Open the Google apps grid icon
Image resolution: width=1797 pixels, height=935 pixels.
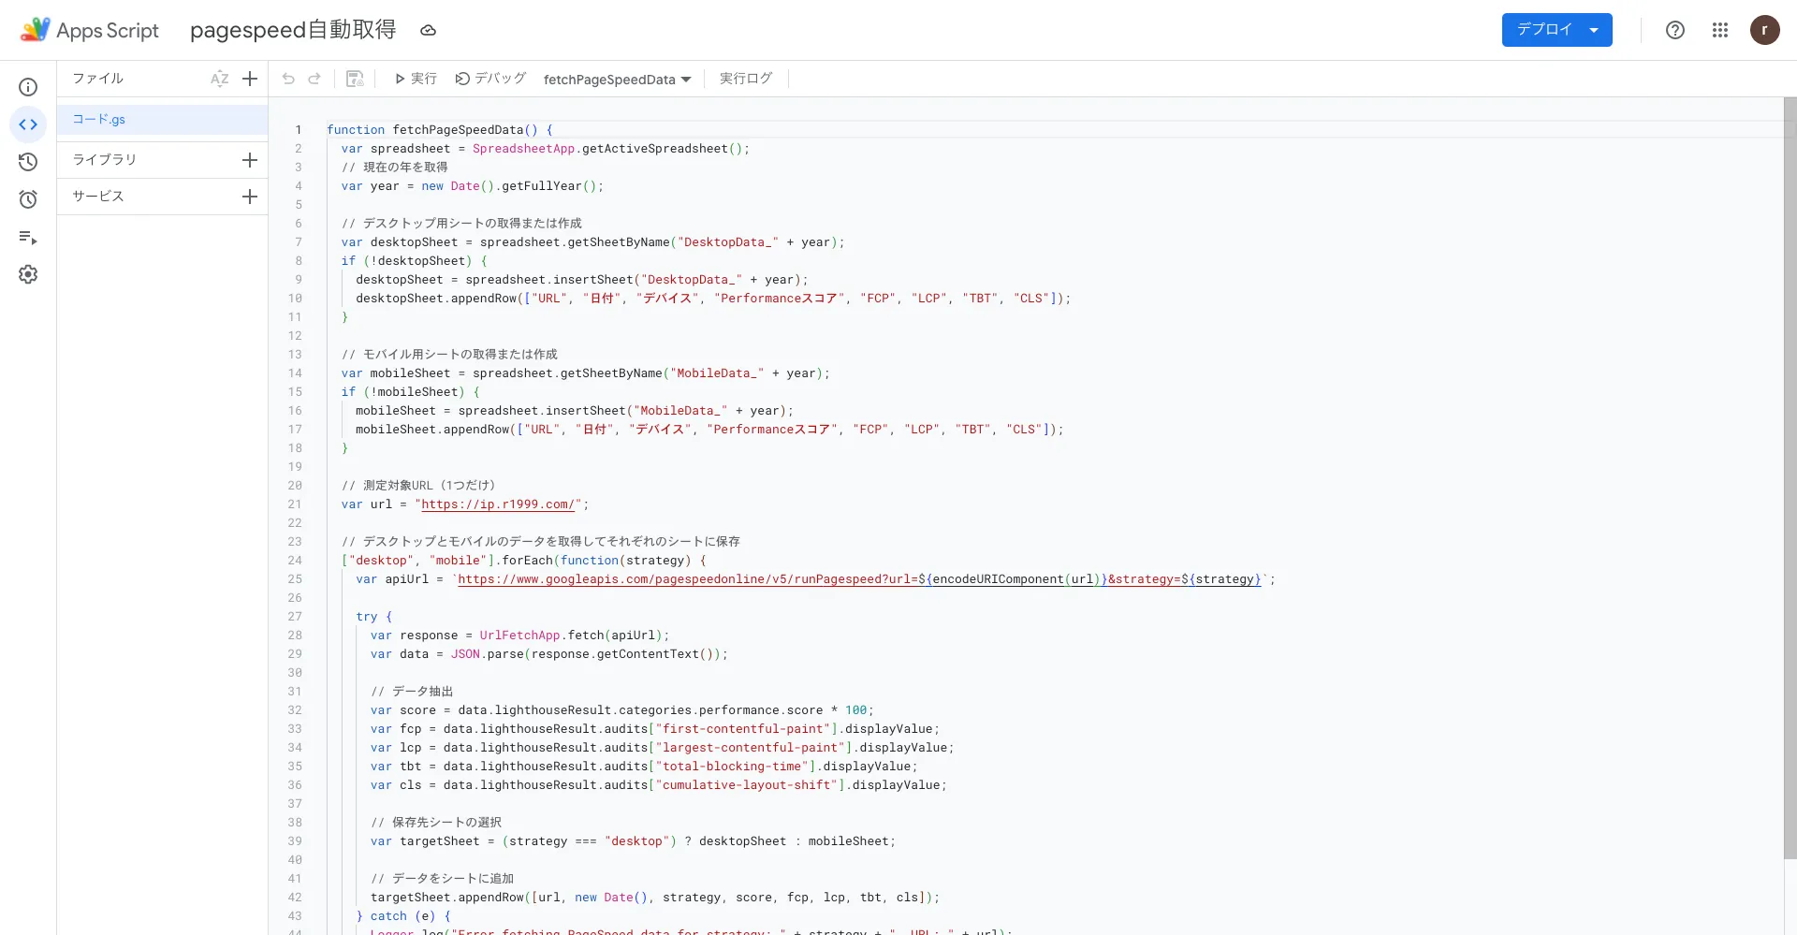coord(1720,30)
